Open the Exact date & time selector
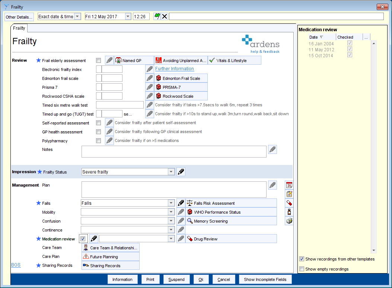 [x=77, y=16]
